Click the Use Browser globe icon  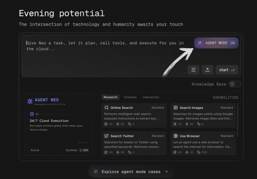[176, 136]
